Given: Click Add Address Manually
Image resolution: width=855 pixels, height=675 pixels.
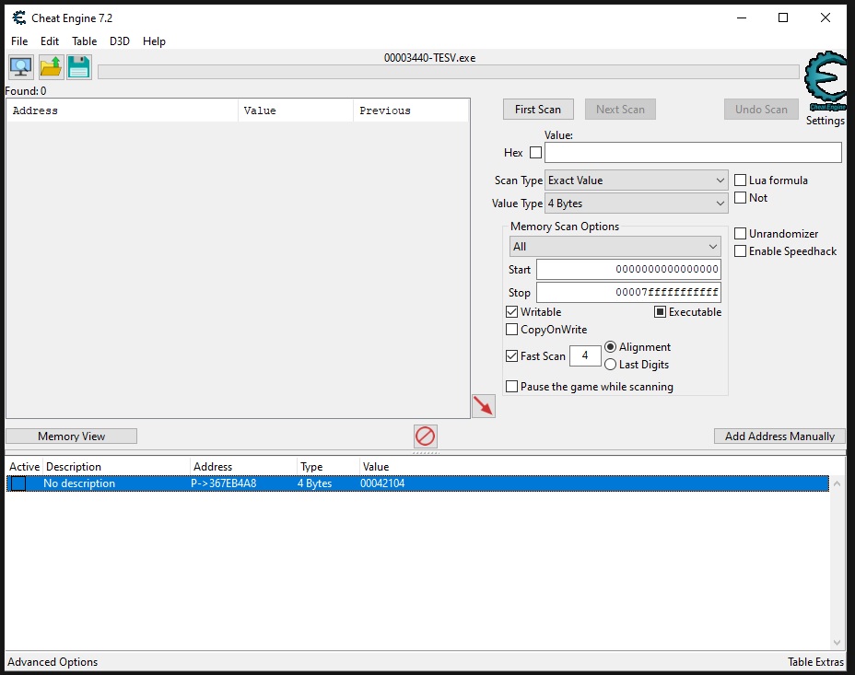Looking at the screenshot, I should coord(779,436).
